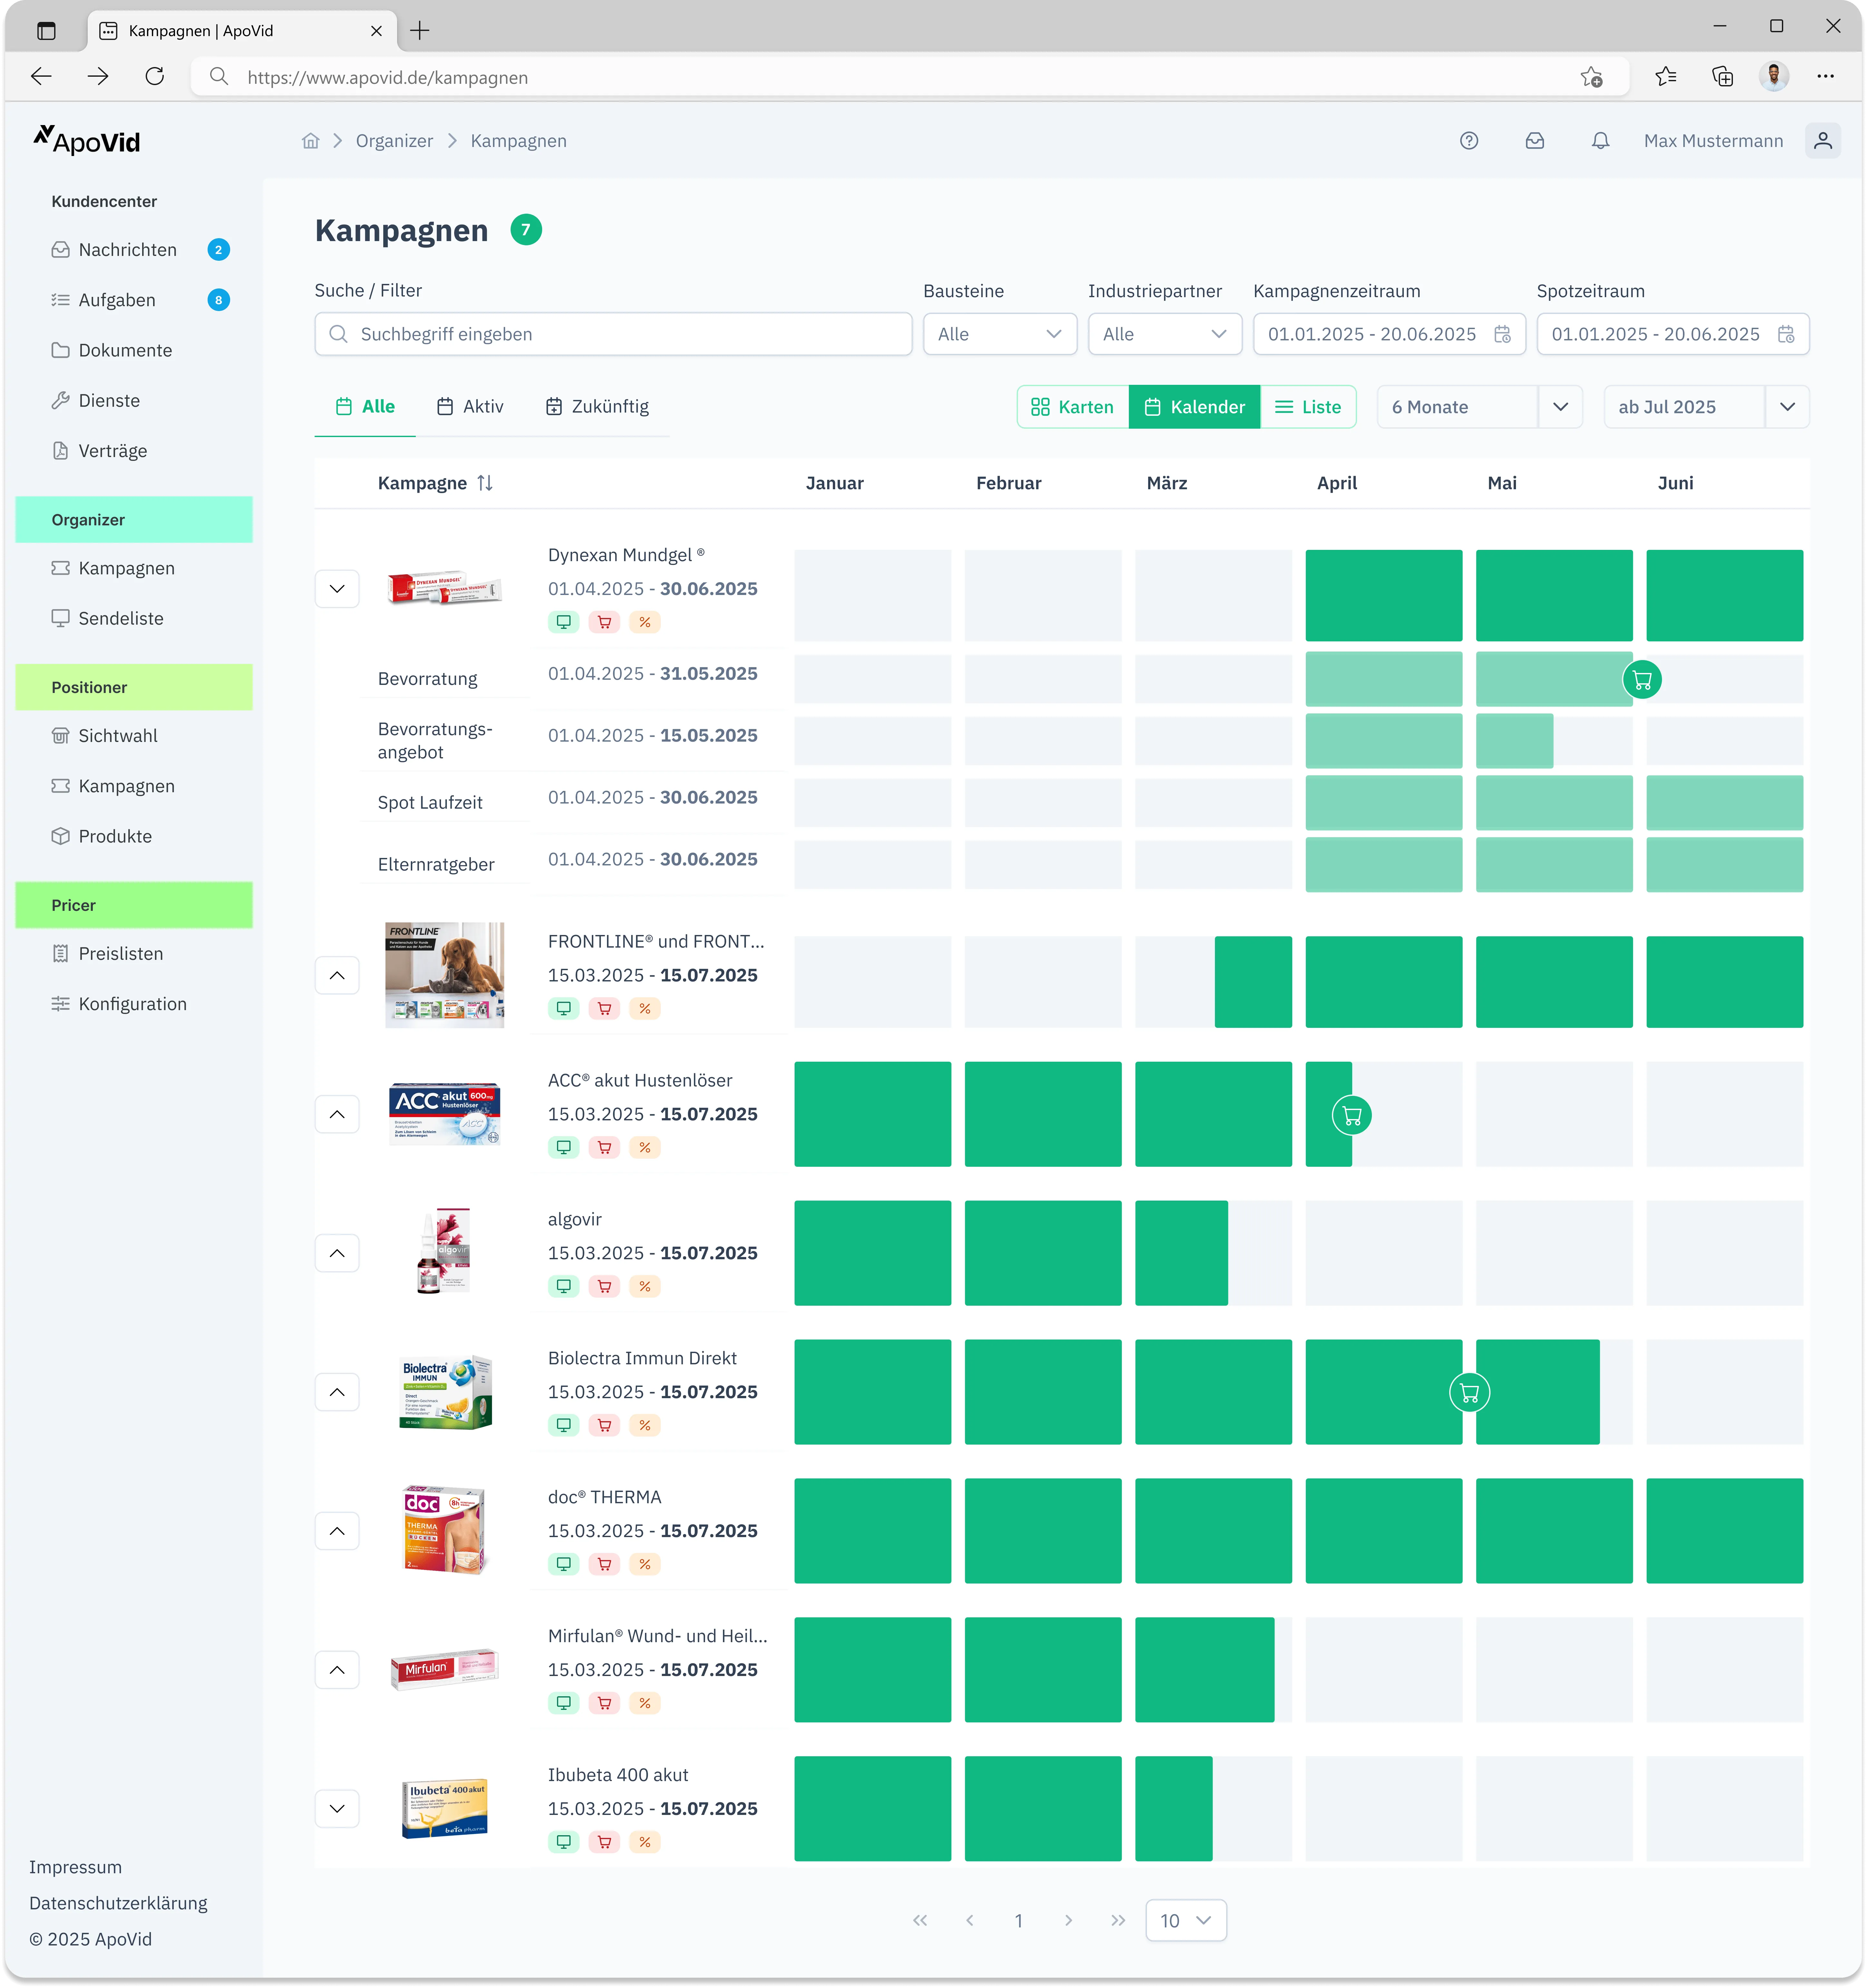
Task: Click the Suchbegriff eingeben search field
Action: (x=613, y=334)
